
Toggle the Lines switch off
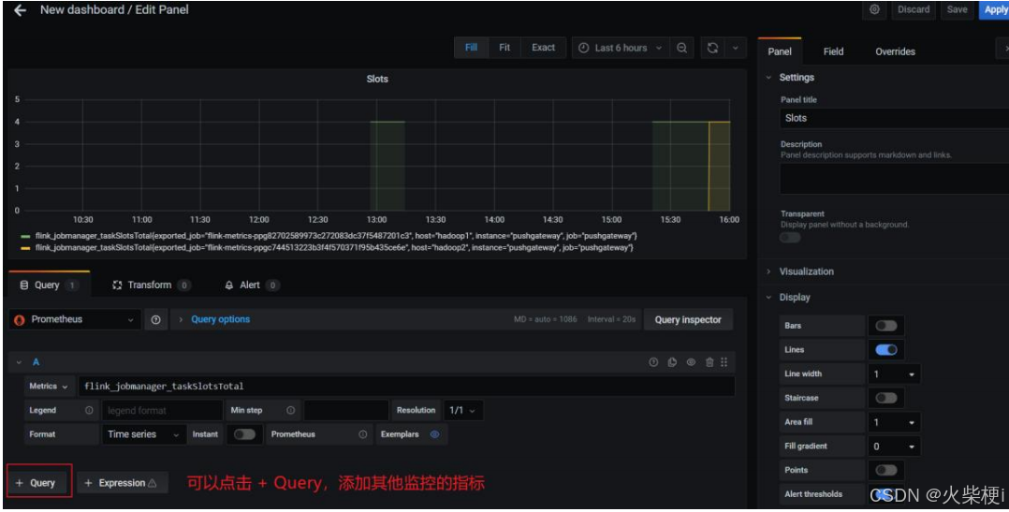pos(886,350)
